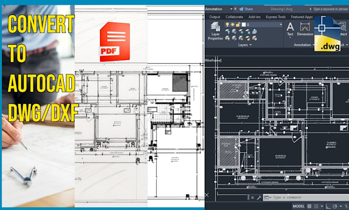The image size is (349, 210).
Task: Toggle the layer on/off light bulb
Action: (227, 25)
